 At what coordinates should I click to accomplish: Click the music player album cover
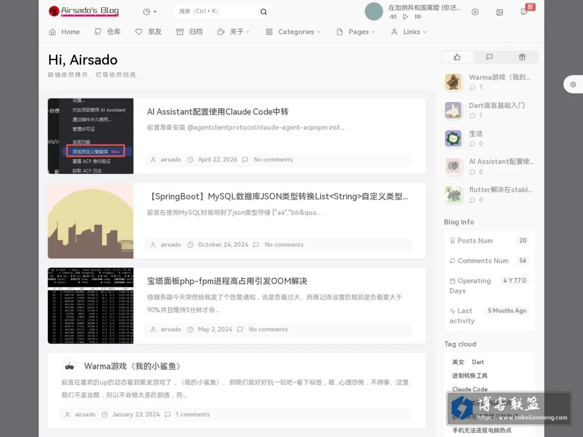(374, 12)
